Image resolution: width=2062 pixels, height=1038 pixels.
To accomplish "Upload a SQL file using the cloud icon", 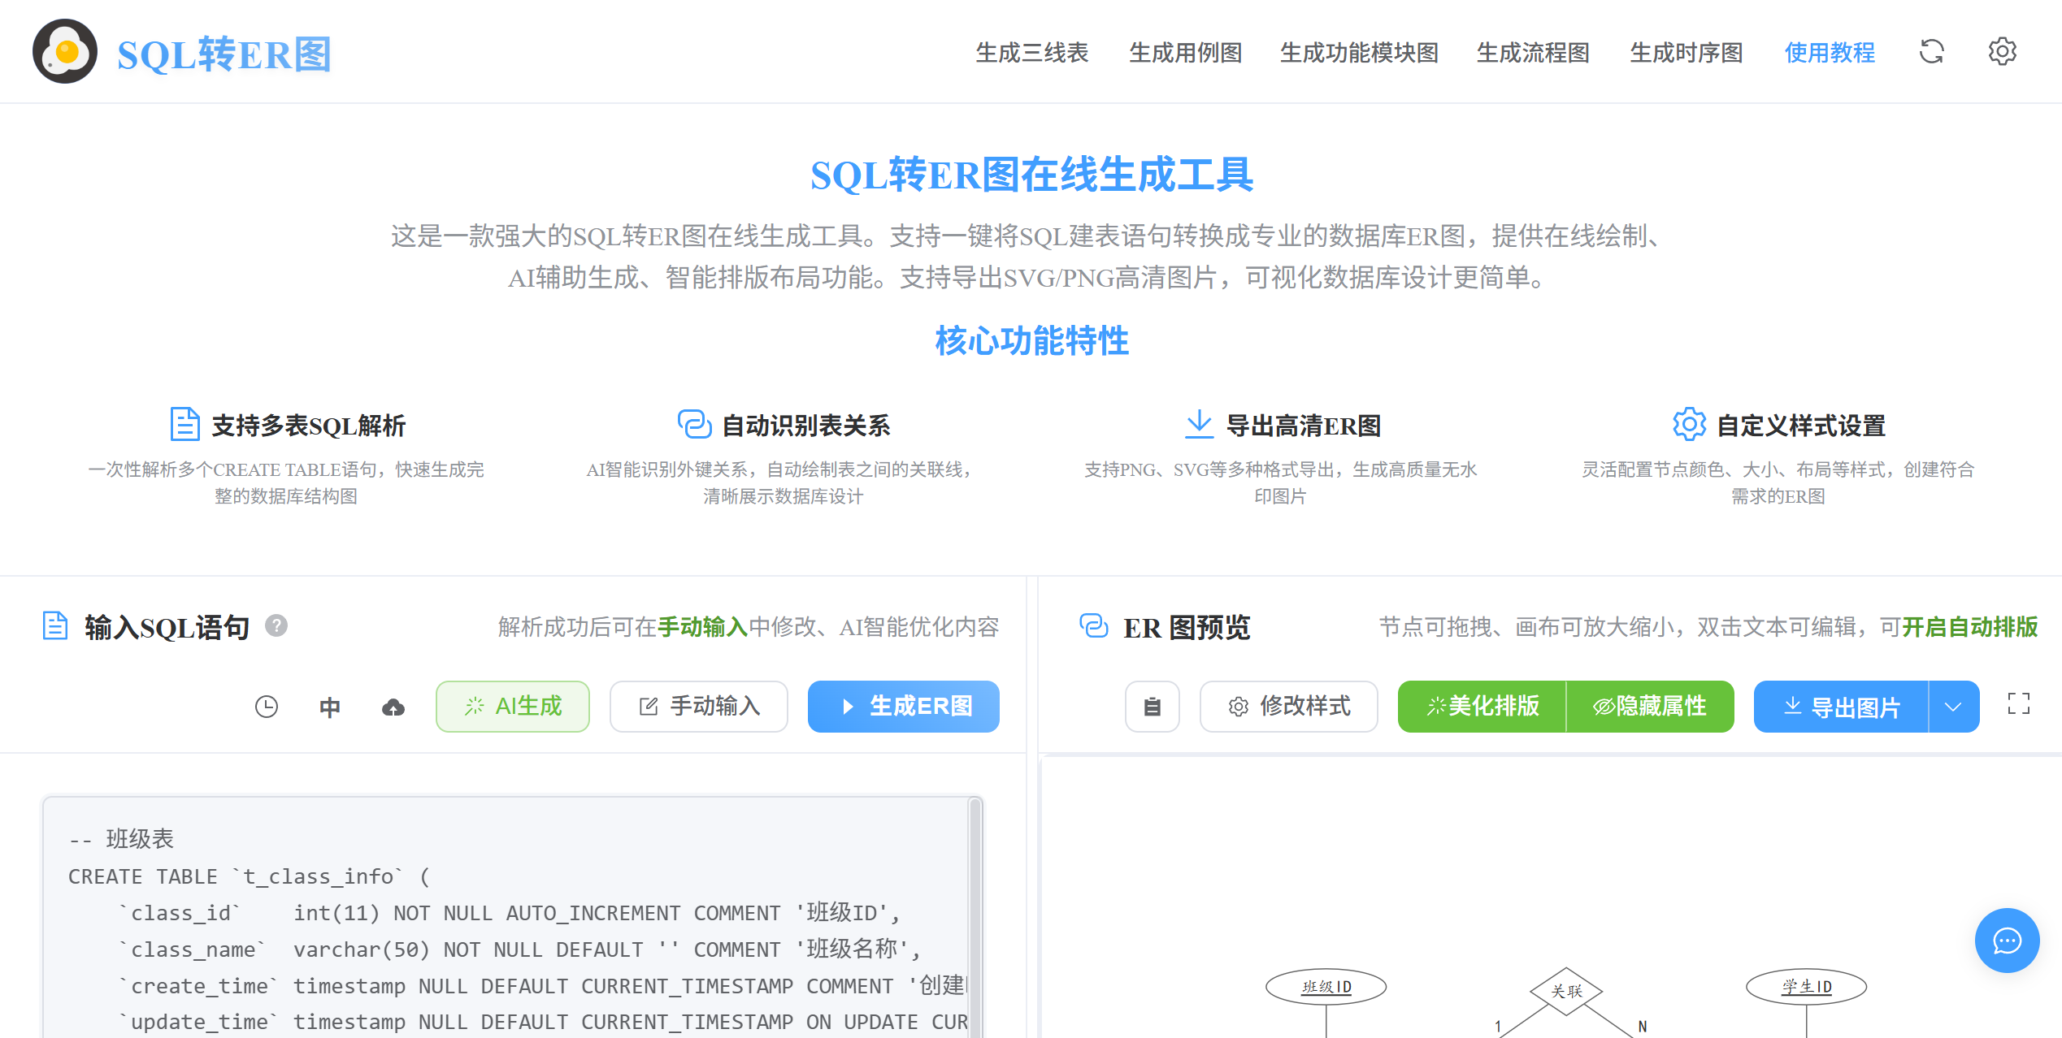I will pos(393,707).
